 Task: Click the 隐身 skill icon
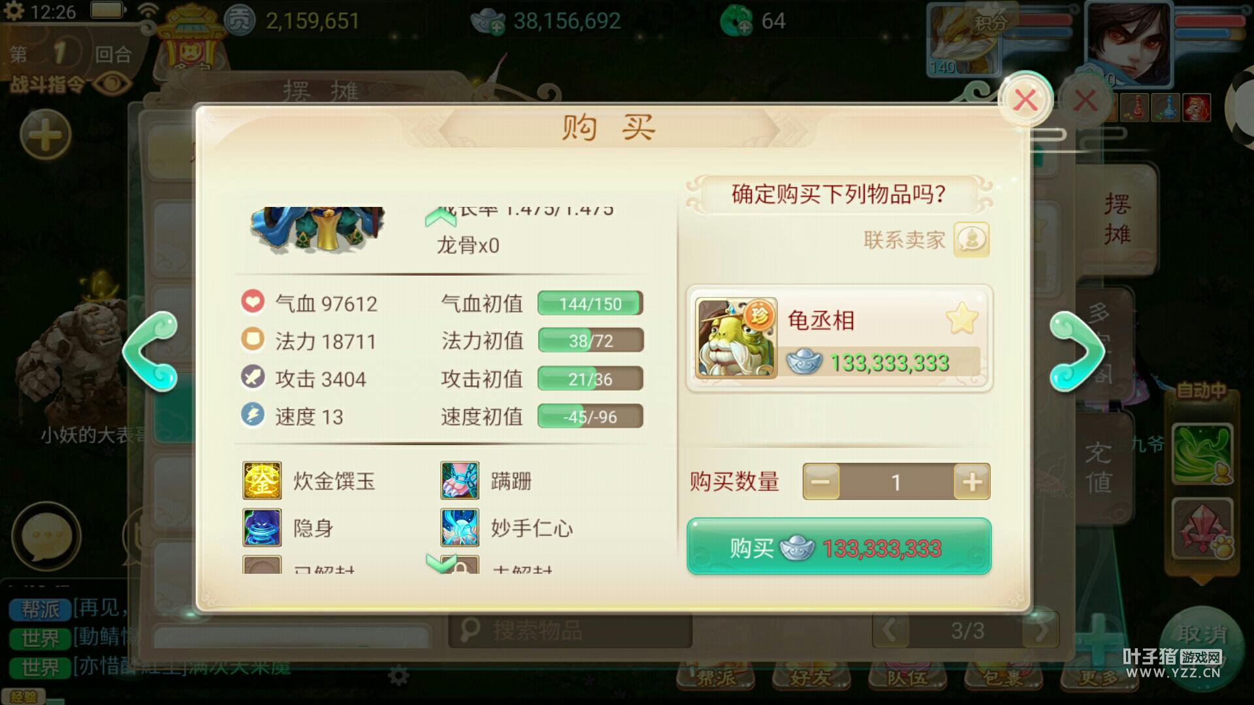(x=263, y=527)
